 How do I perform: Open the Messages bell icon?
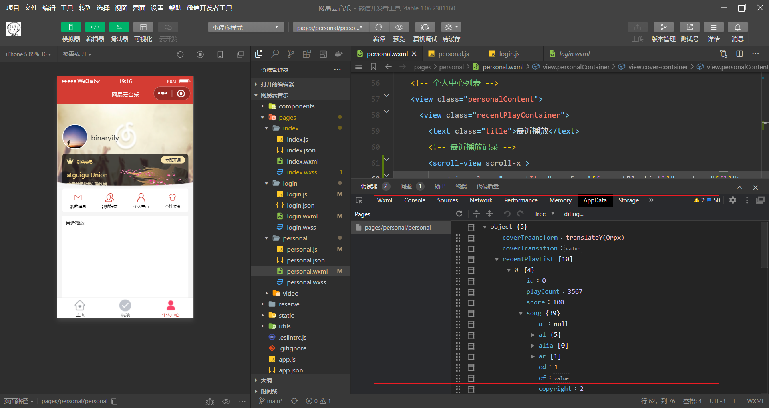point(737,27)
